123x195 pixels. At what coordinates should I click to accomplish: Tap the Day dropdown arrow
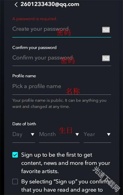33,135
